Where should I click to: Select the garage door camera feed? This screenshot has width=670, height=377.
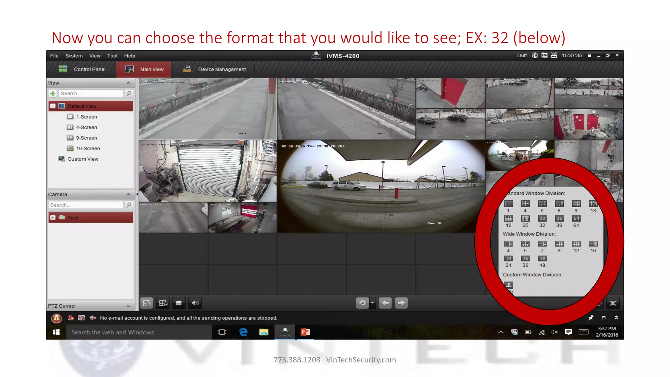tap(208, 171)
